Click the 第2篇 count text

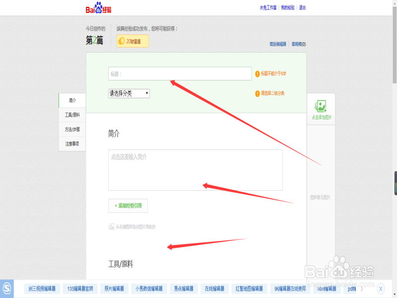pyautogui.click(x=94, y=40)
